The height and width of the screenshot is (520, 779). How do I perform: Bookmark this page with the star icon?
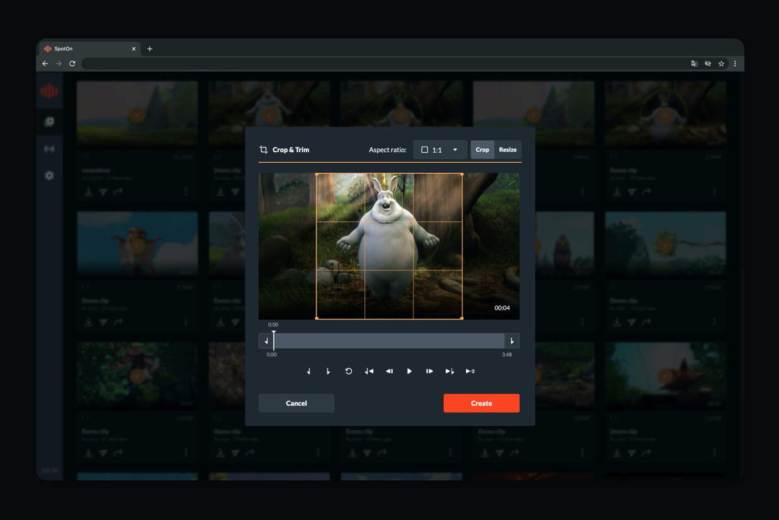point(721,64)
